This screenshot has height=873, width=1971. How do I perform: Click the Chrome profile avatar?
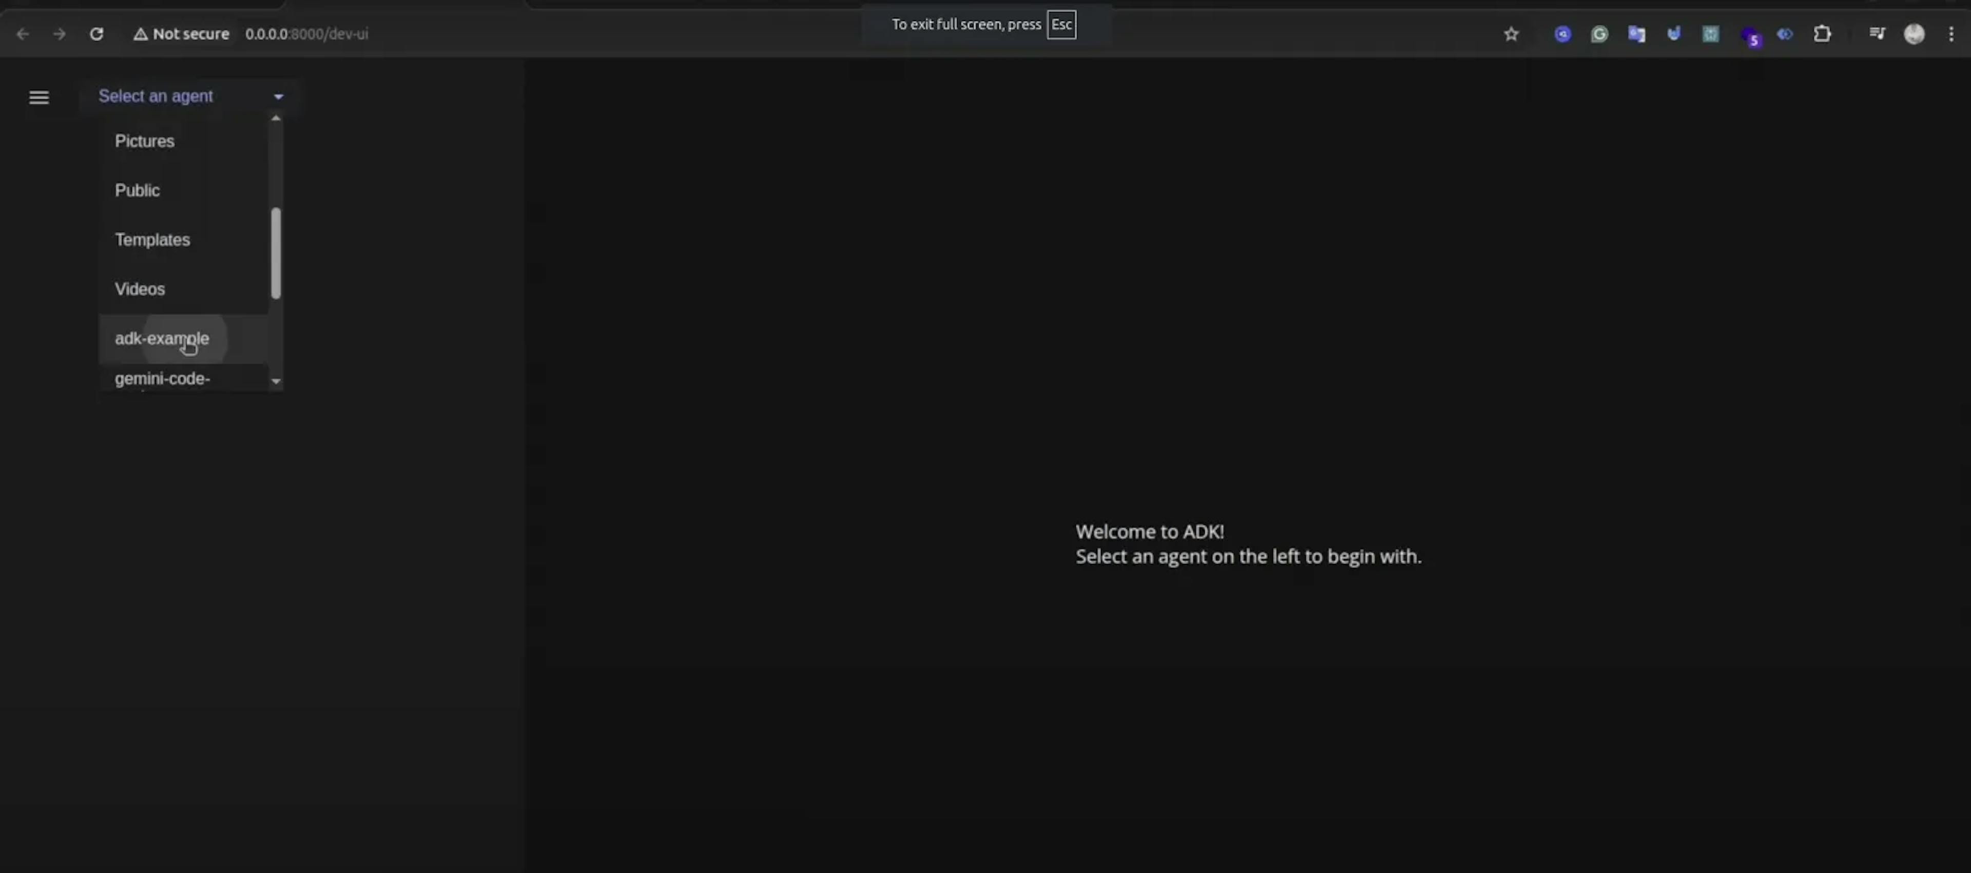point(1914,34)
